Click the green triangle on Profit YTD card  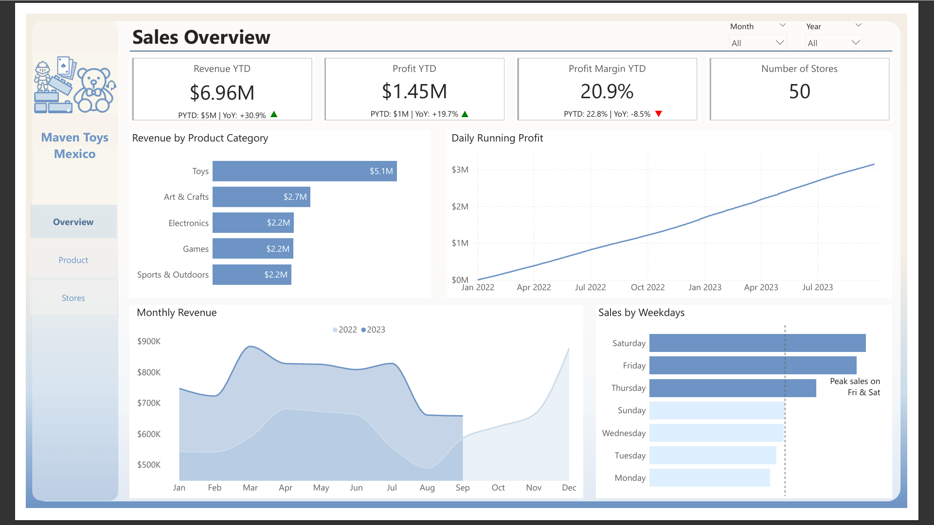coord(465,114)
